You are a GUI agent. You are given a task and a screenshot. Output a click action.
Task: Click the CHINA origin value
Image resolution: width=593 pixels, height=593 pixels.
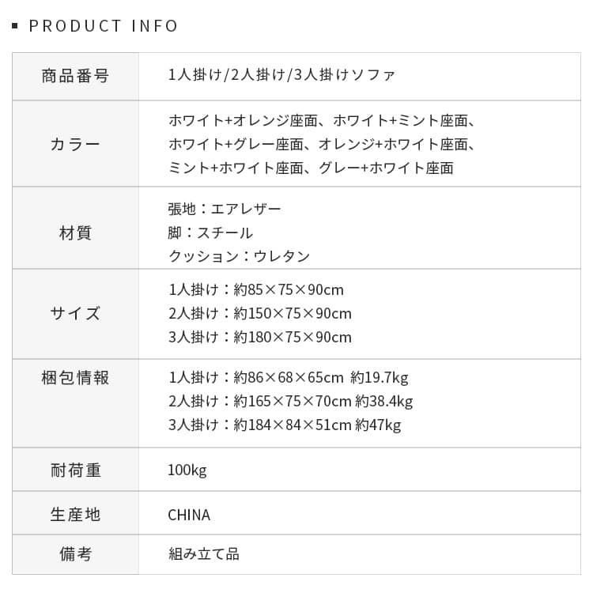point(189,515)
